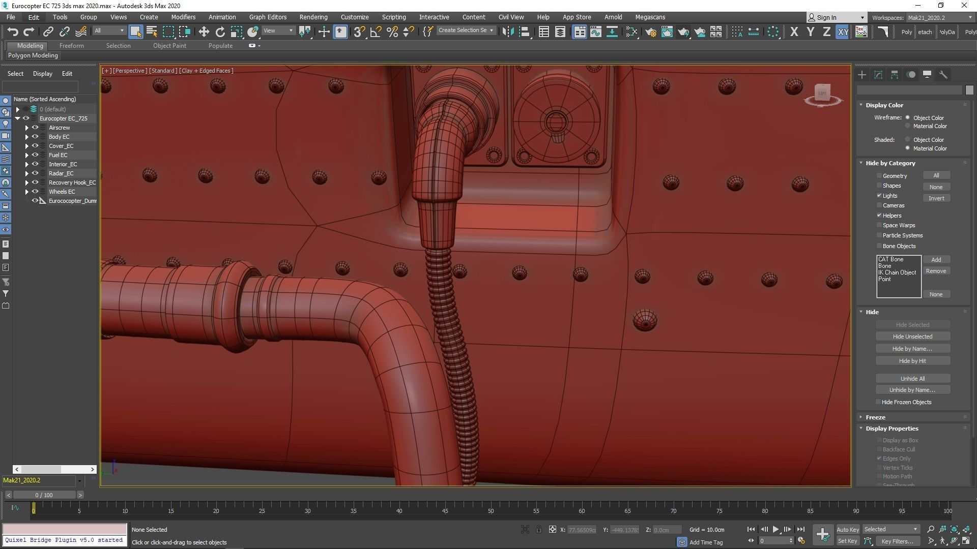Click the Unhide All button

(x=912, y=379)
